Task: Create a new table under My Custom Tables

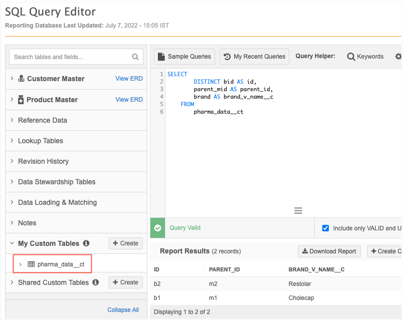Action: tap(125, 243)
